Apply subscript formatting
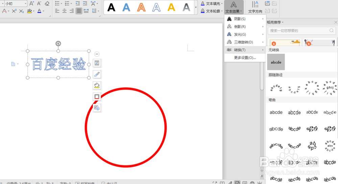 pyautogui.click(x=21, y=11)
